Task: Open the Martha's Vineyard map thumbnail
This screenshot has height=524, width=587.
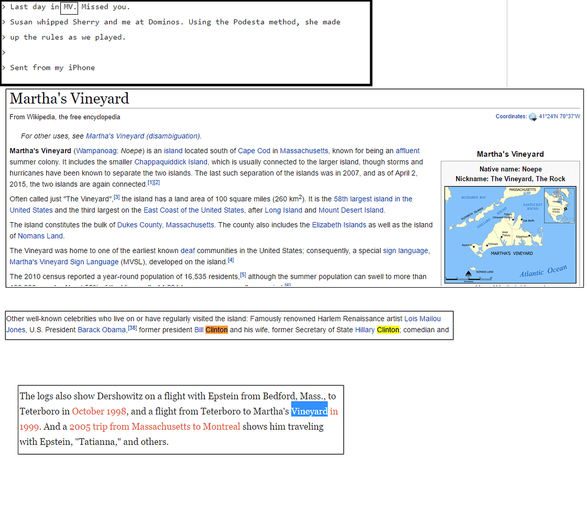Action: click(x=510, y=234)
